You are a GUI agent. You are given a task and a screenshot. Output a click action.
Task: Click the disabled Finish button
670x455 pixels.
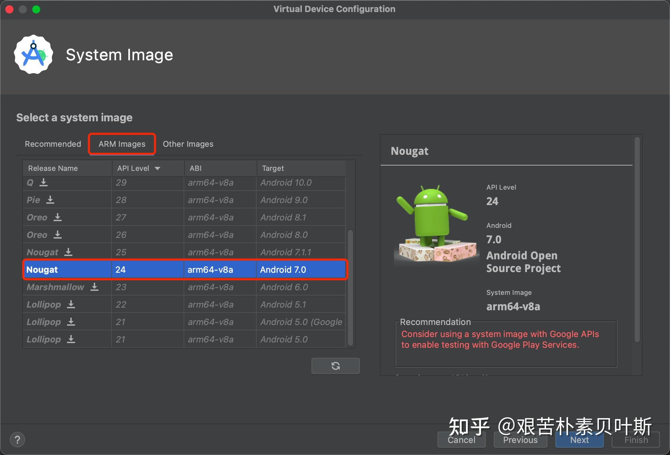pos(636,440)
